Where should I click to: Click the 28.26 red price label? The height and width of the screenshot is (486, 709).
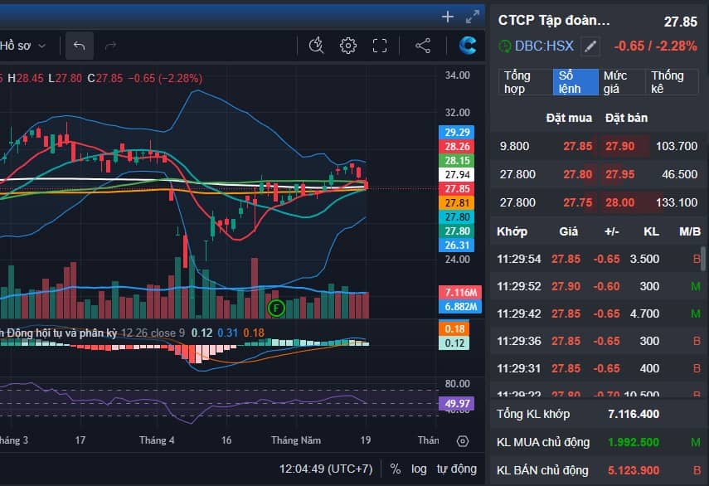[457, 146]
